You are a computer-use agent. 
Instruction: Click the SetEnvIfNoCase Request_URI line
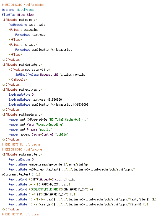click(50, 75)
